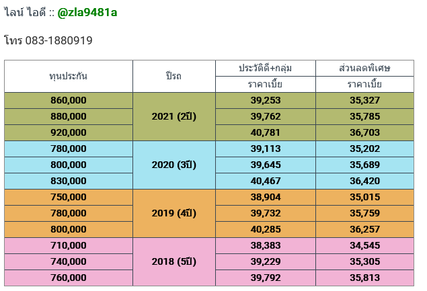Viewport: 427px width, 291px height.
Task: Select the 35,689 discounted premium cell
Action: click(364, 165)
